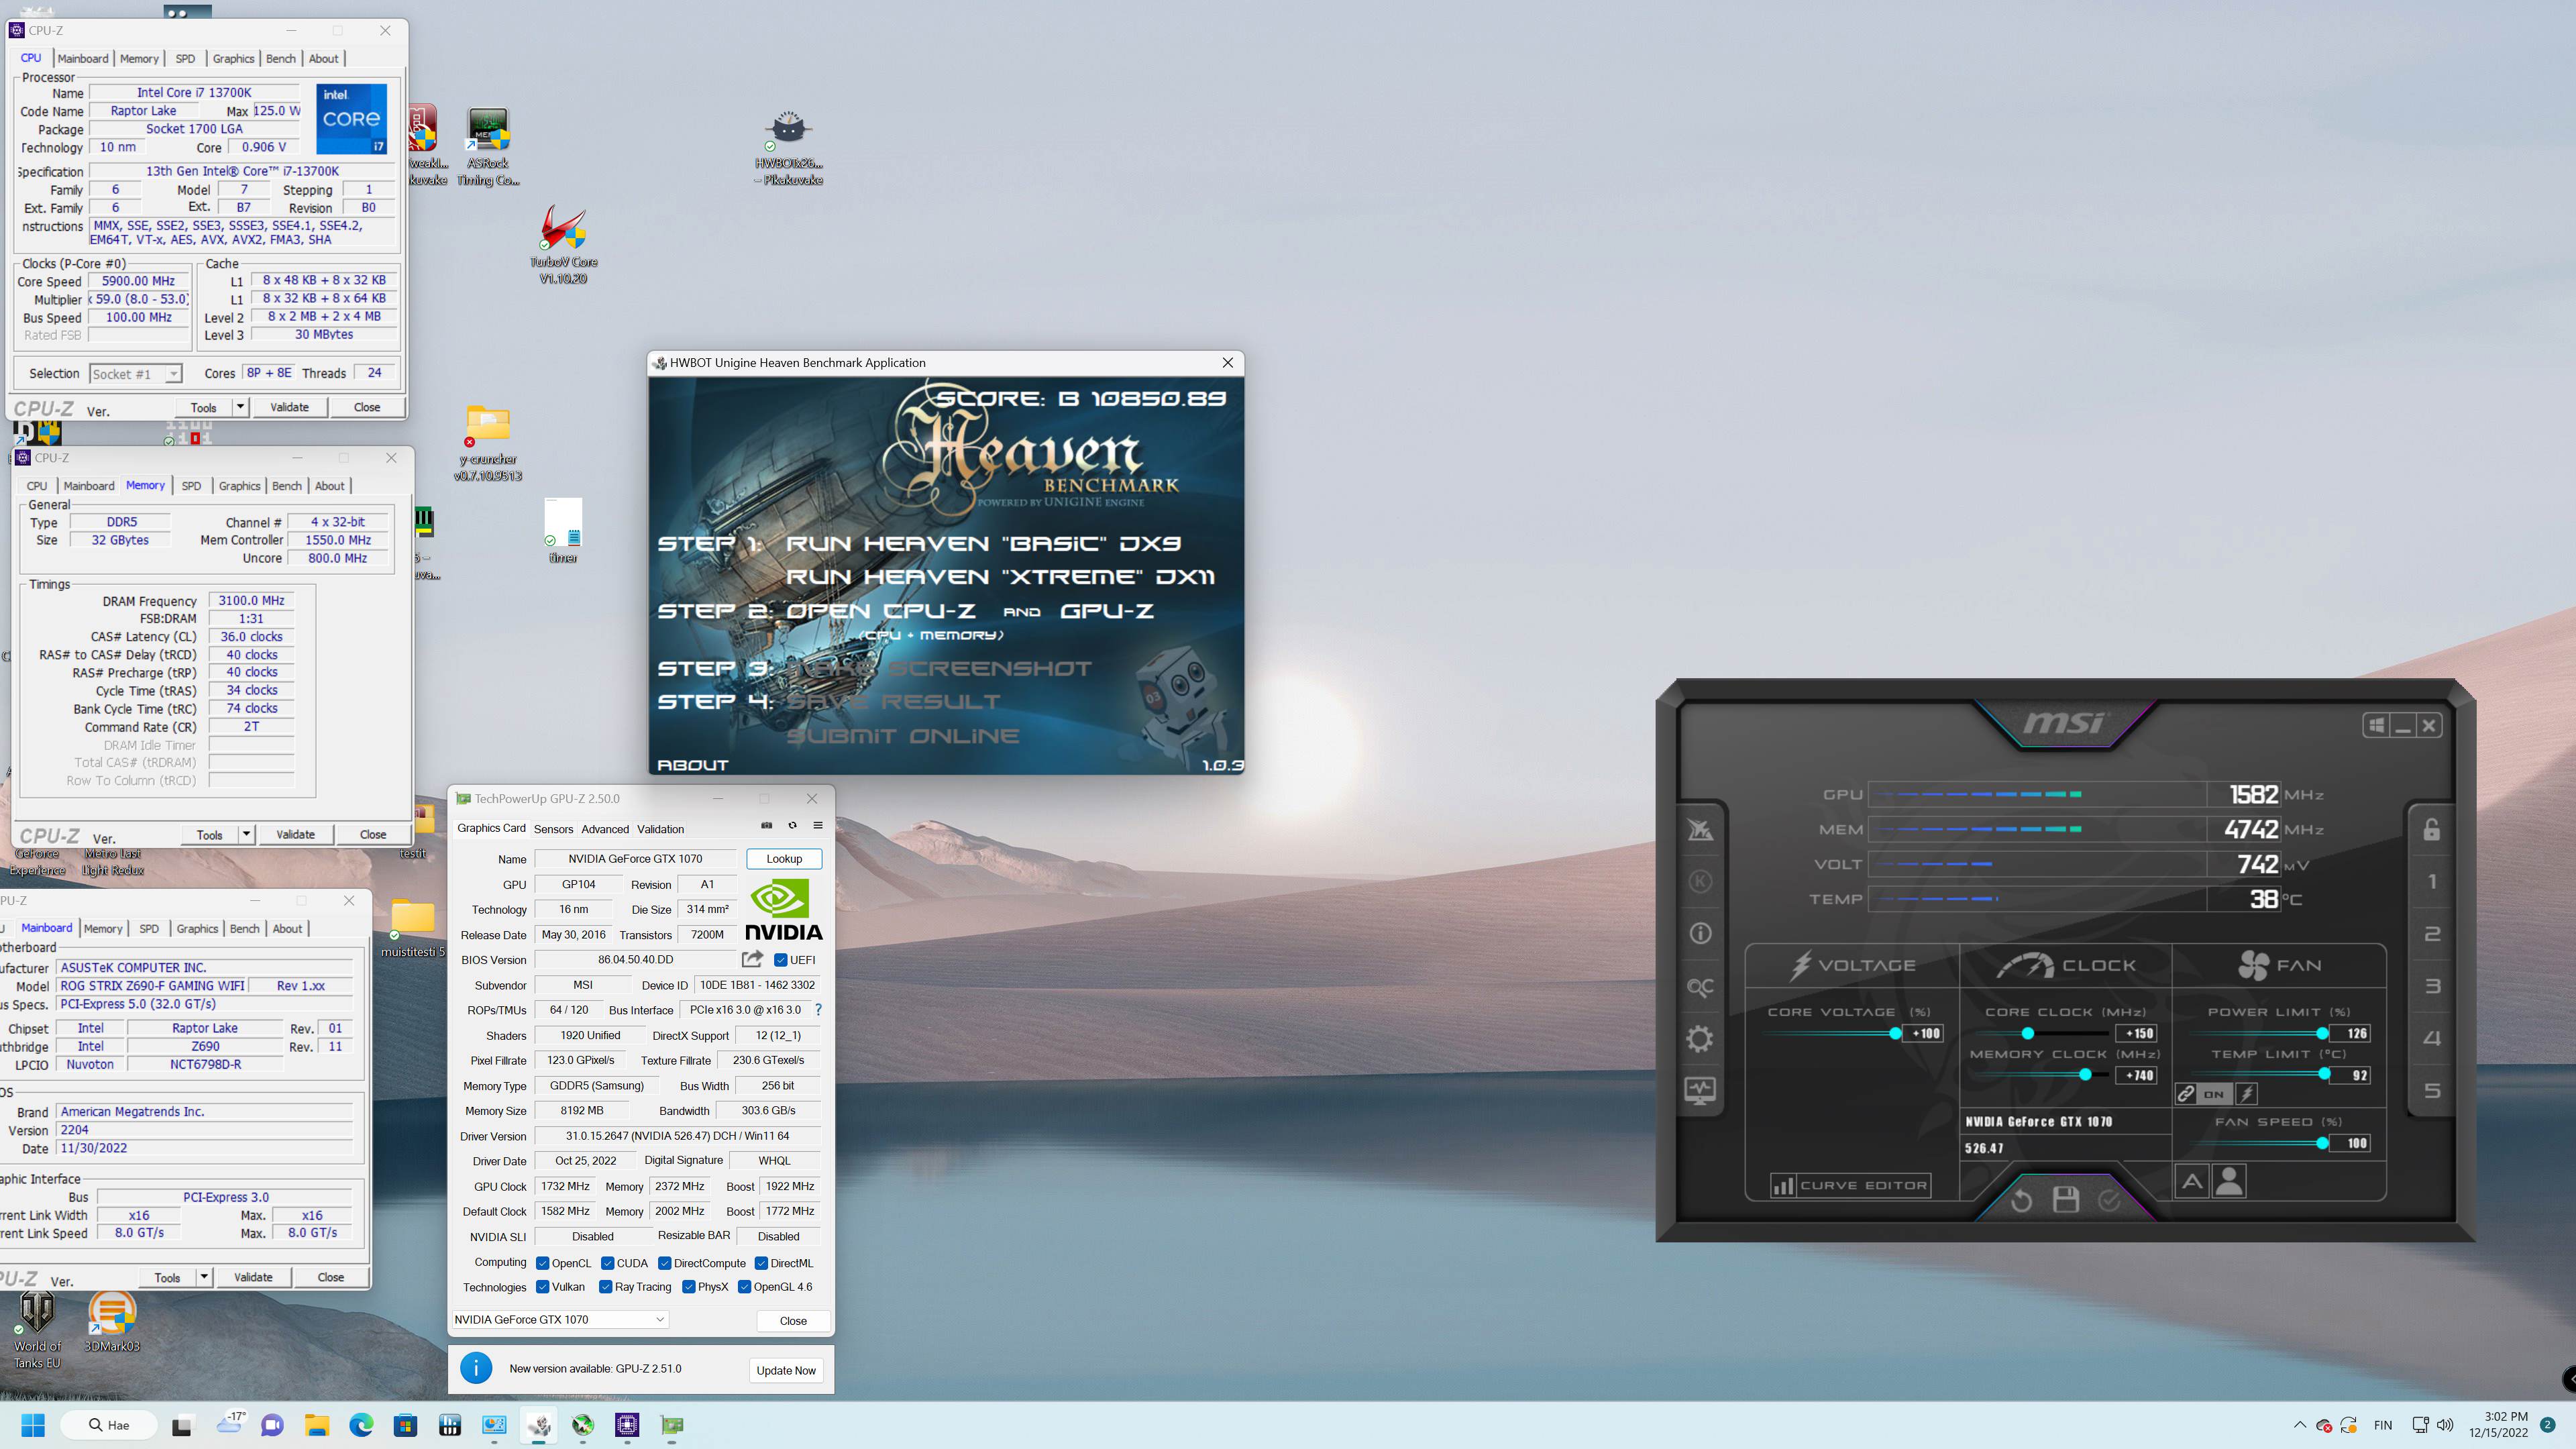Open the TurboV Core desktop shortcut
The height and width of the screenshot is (1449, 2576).
(564, 245)
